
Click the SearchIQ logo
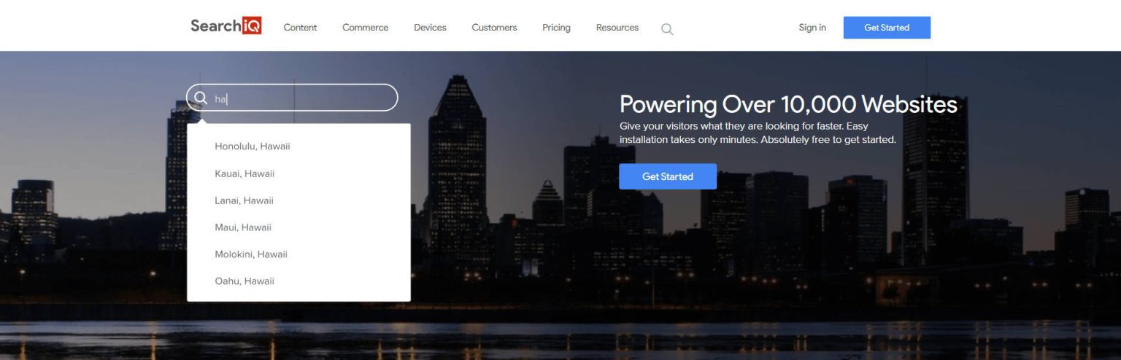click(226, 26)
